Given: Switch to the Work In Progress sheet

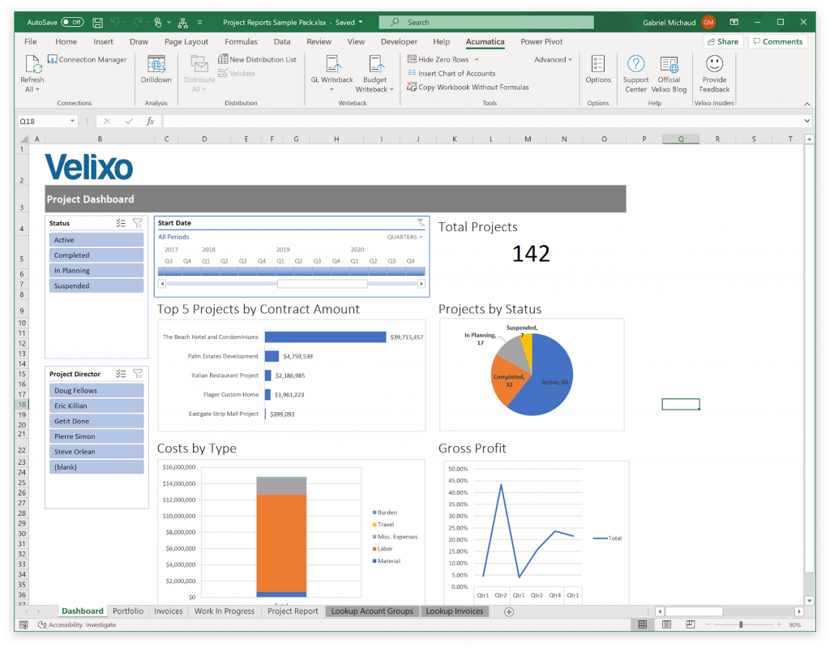Looking at the screenshot, I should point(224,611).
